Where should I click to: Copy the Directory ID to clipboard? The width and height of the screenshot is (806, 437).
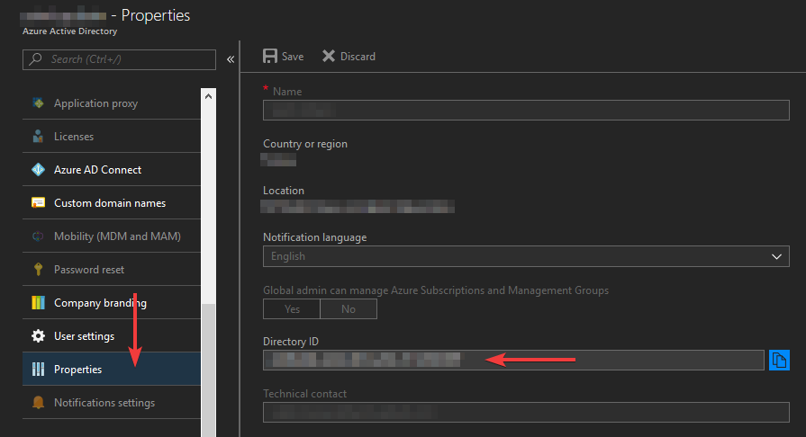[779, 360]
